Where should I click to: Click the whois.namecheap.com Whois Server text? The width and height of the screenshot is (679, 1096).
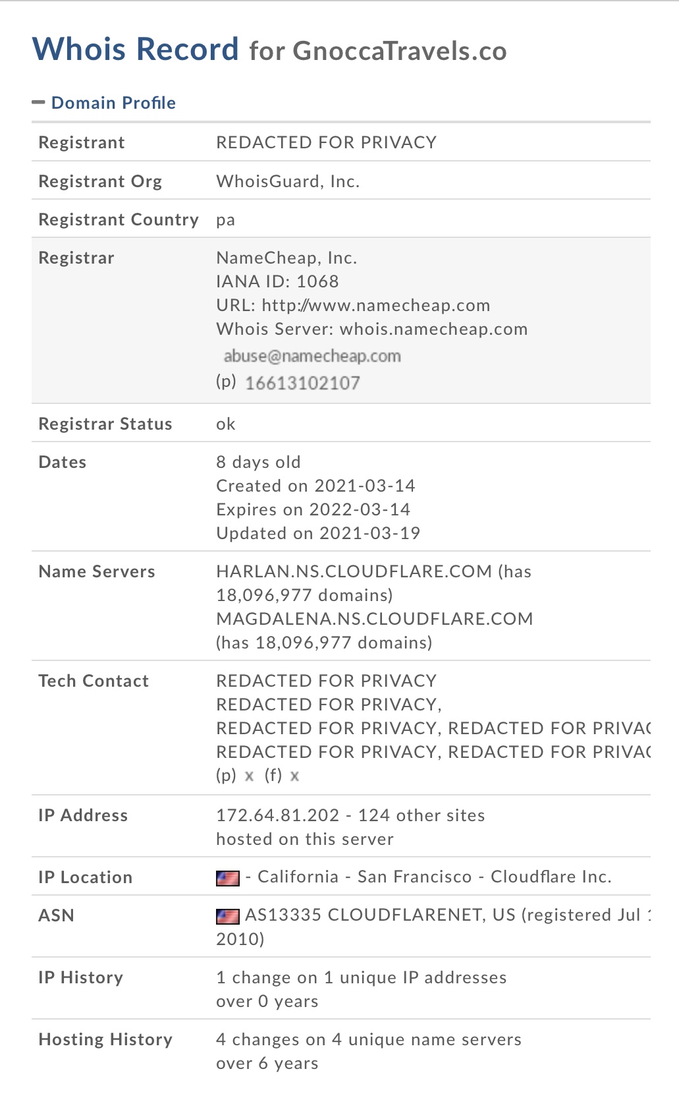[433, 329]
